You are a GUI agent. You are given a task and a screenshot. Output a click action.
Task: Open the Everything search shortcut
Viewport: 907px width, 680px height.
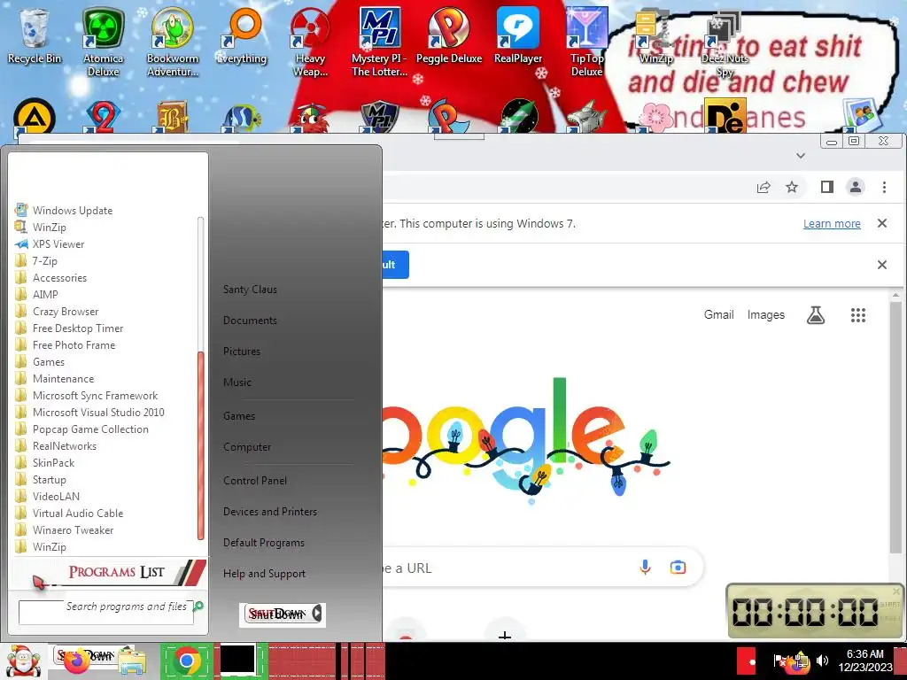coord(241,35)
